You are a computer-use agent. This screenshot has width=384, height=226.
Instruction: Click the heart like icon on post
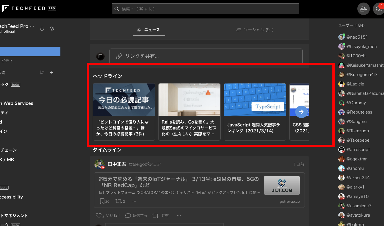(98, 215)
